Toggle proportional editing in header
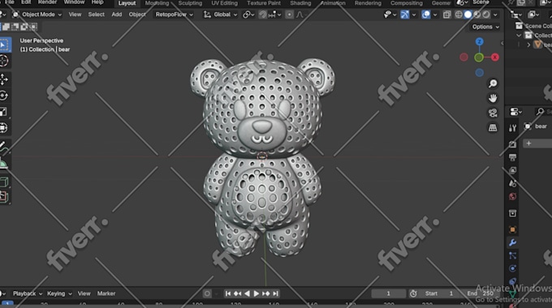Viewport: 552px width, 308px height. [289, 15]
